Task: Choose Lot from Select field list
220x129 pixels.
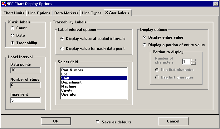Action: click(64, 74)
